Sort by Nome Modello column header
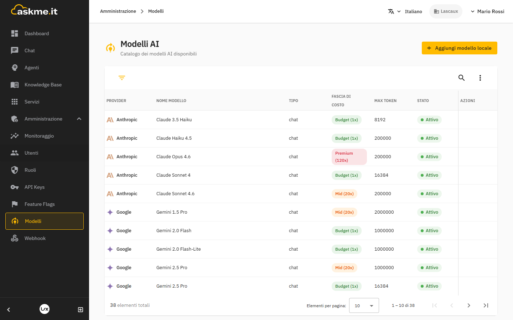Image resolution: width=513 pixels, height=320 pixels. 171,101
